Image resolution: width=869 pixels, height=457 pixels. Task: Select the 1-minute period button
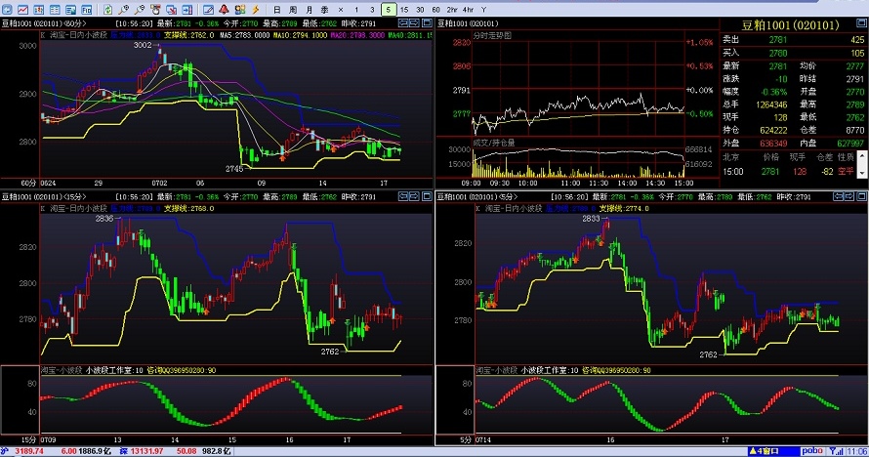356,10
